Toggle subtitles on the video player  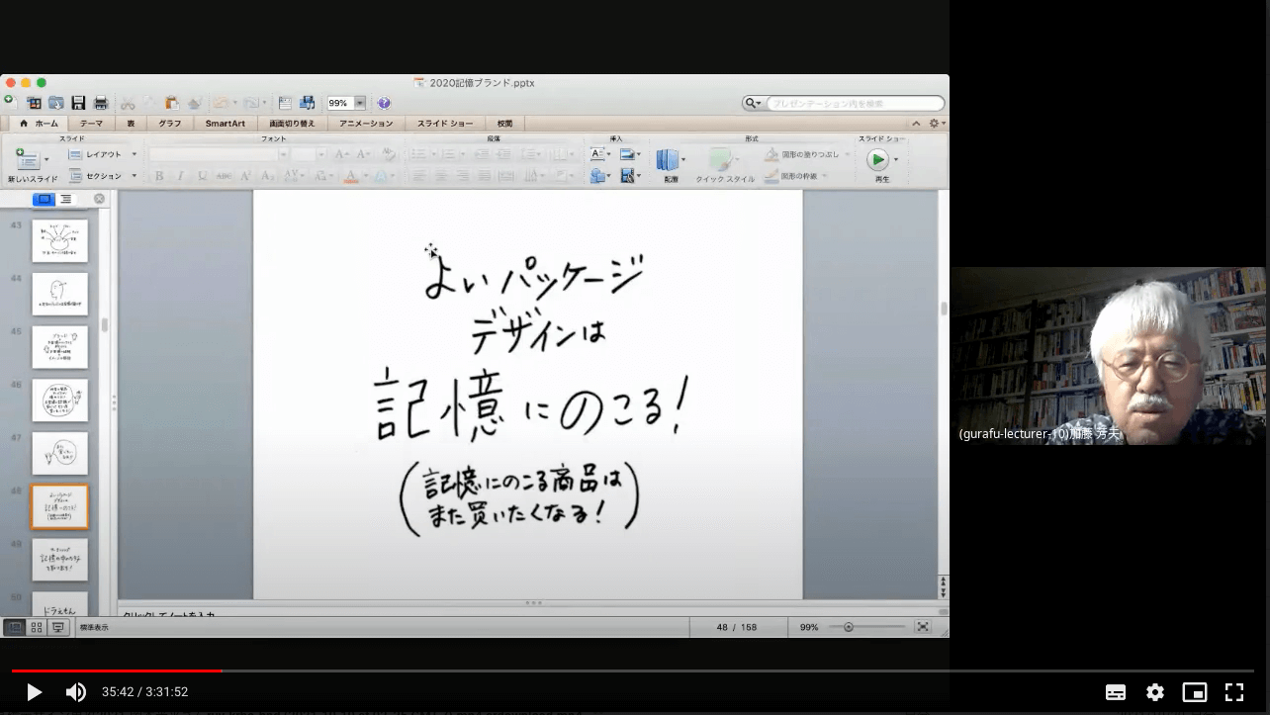pyautogui.click(x=1115, y=692)
